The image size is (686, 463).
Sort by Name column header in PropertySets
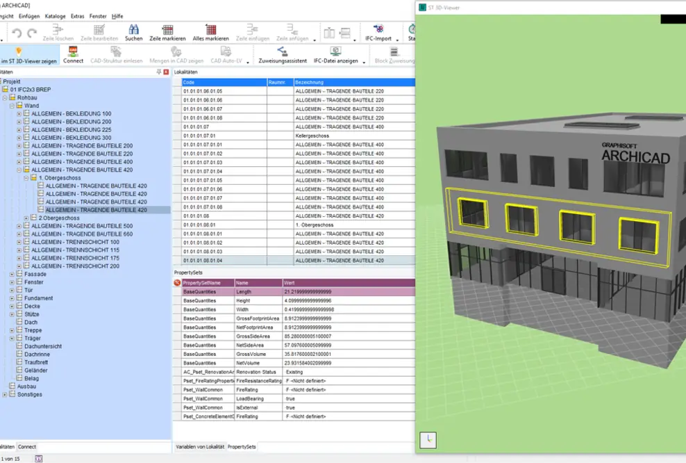pyautogui.click(x=258, y=283)
